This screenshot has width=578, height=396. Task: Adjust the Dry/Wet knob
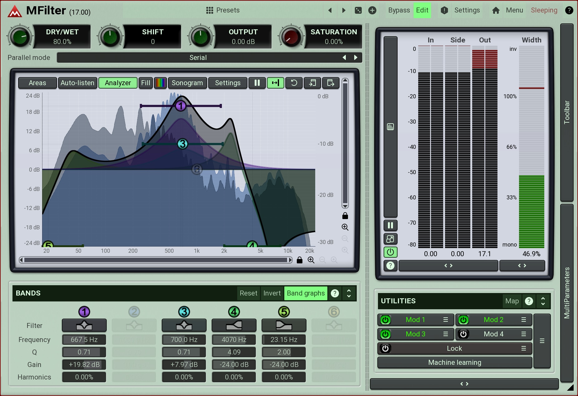(20, 37)
